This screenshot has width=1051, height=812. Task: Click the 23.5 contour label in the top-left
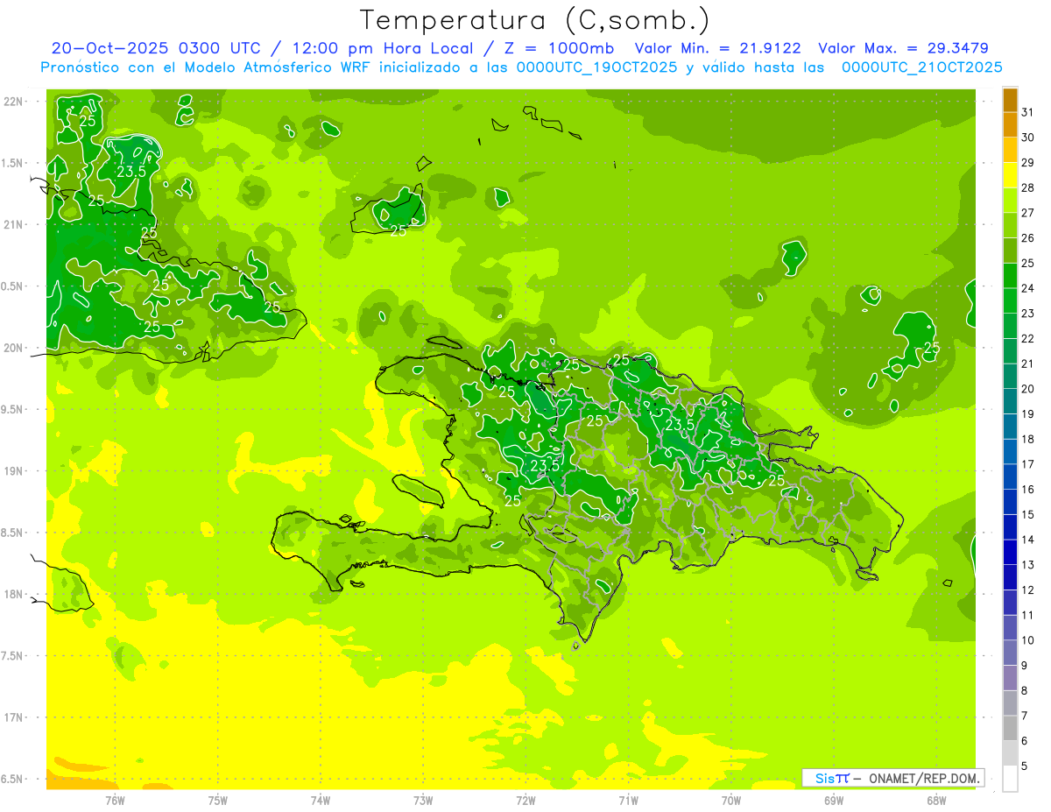131,172
